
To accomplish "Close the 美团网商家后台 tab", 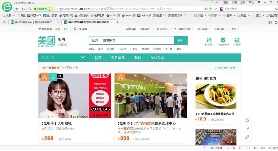I will point(58,22).
